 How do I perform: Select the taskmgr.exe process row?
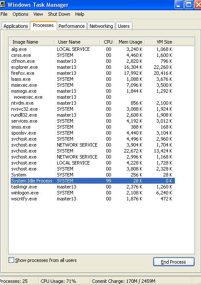[92, 187]
